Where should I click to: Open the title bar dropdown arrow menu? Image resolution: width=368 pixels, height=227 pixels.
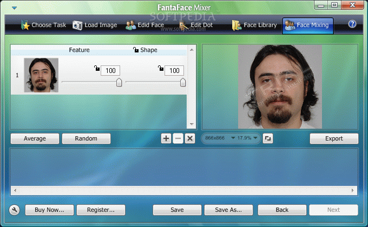14,8
